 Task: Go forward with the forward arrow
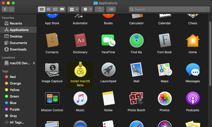11,9
